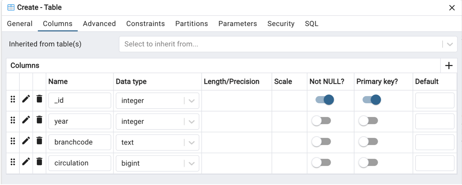Add a new column with plus icon
Screen dimensions: 462x185
[x=449, y=66]
